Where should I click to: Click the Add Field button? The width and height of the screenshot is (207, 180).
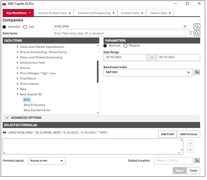tap(167, 134)
